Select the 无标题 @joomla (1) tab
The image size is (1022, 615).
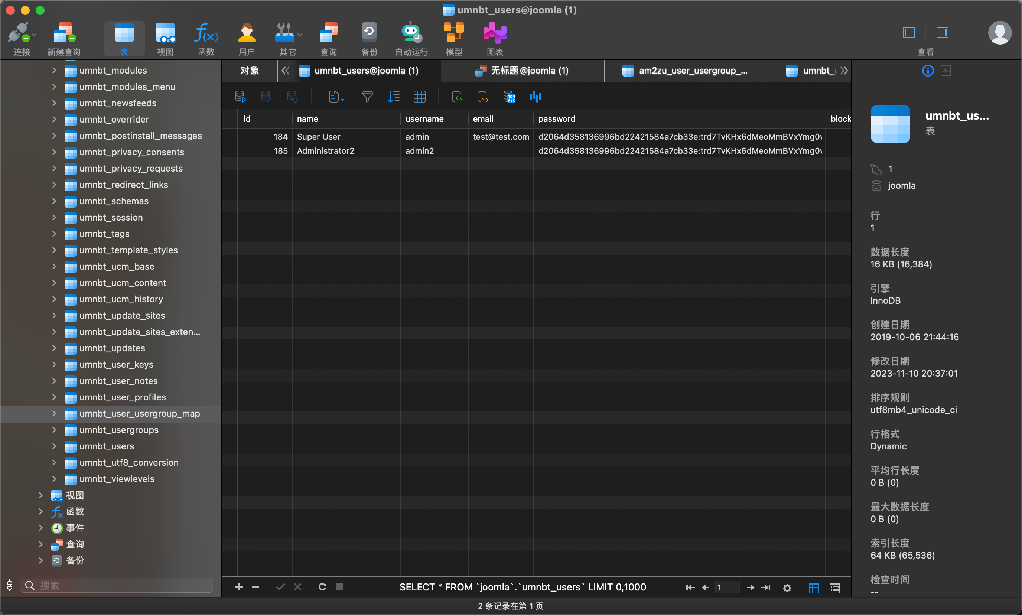point(522,71)
